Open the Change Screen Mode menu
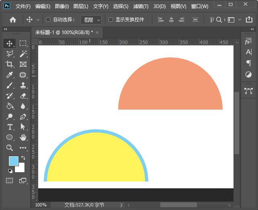258x210 pixels. tap(23, 180)
